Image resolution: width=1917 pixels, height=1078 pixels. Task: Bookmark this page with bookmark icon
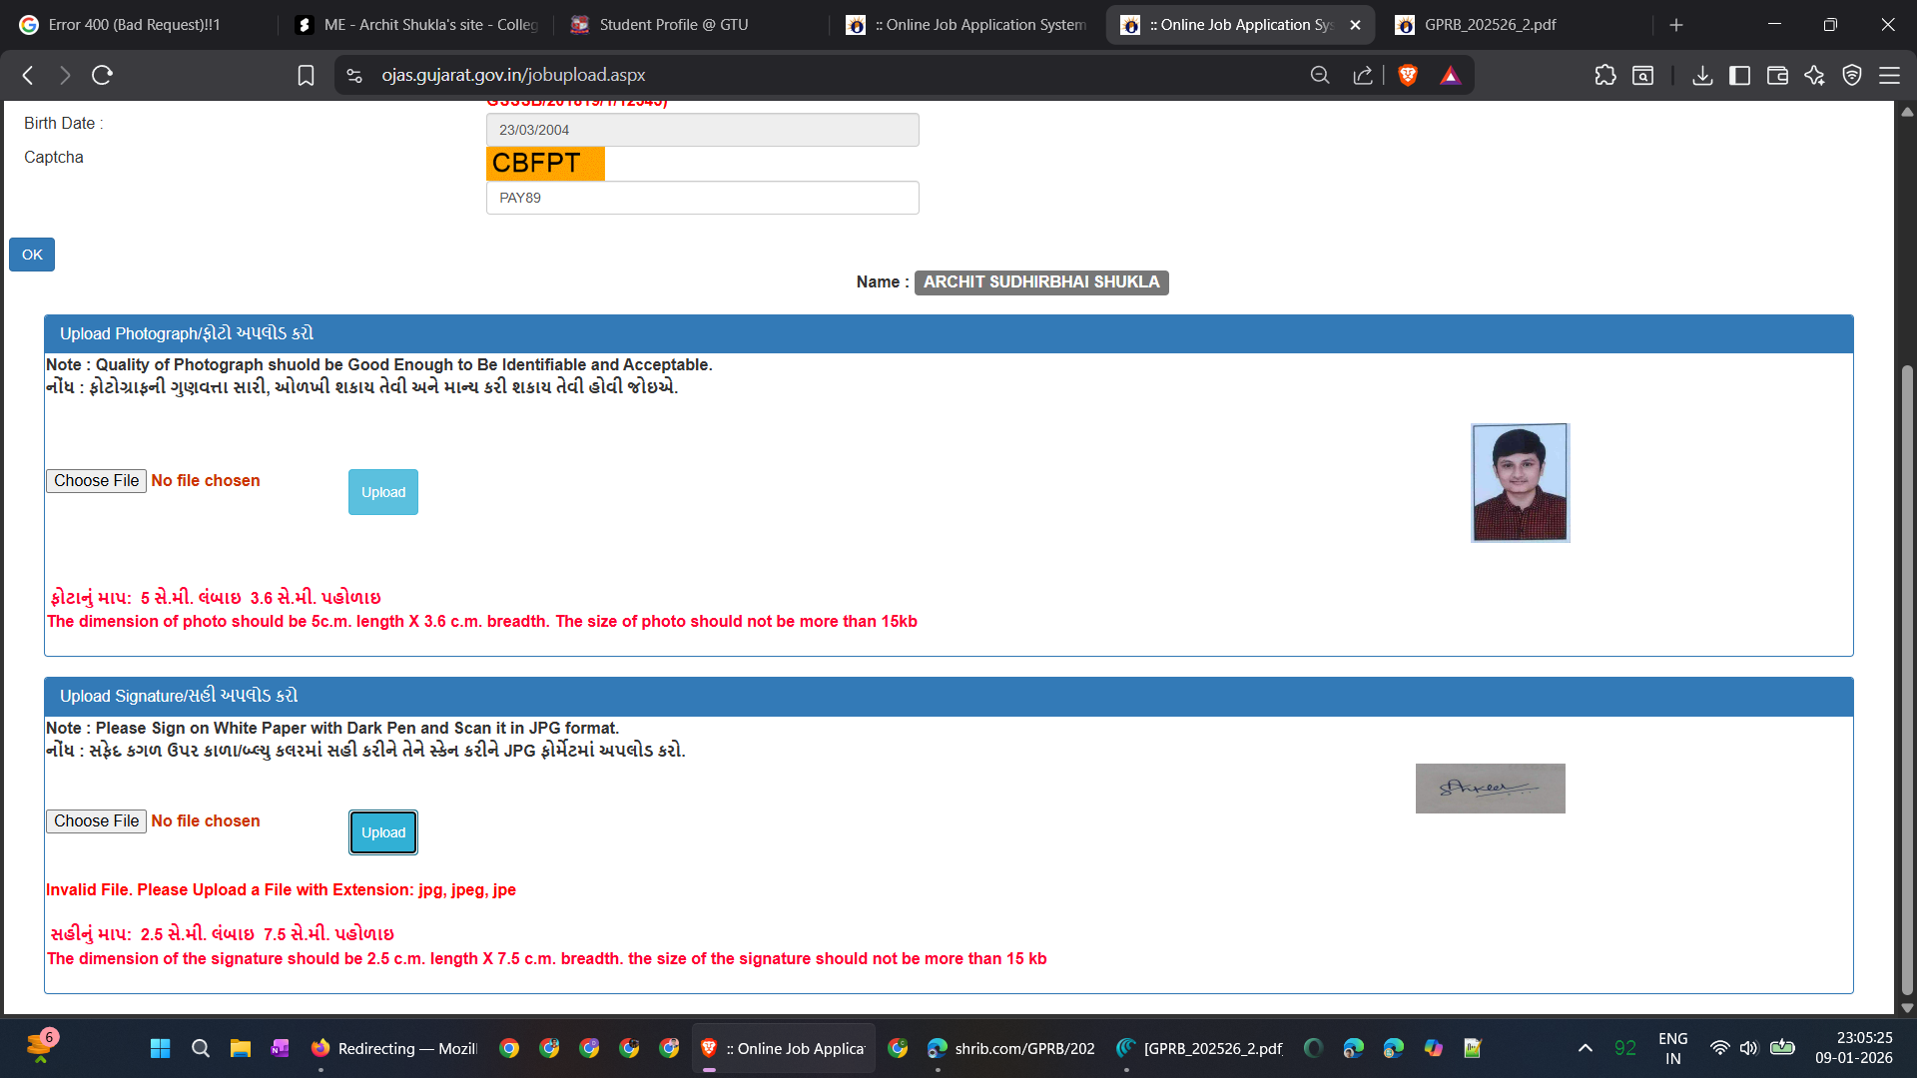pos(306,75)
